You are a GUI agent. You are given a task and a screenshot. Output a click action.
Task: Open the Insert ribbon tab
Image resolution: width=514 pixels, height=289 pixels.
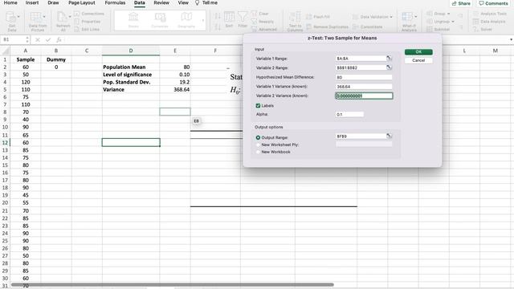32,2
